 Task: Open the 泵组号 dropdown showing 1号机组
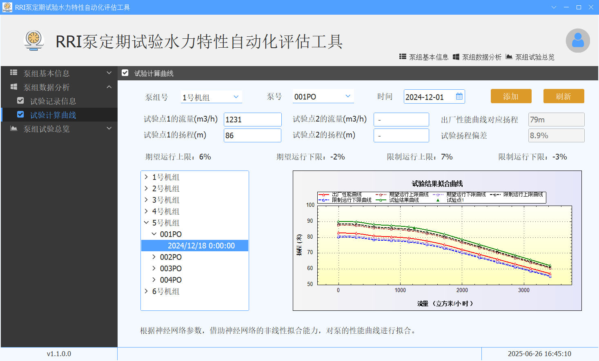(211, 97)
